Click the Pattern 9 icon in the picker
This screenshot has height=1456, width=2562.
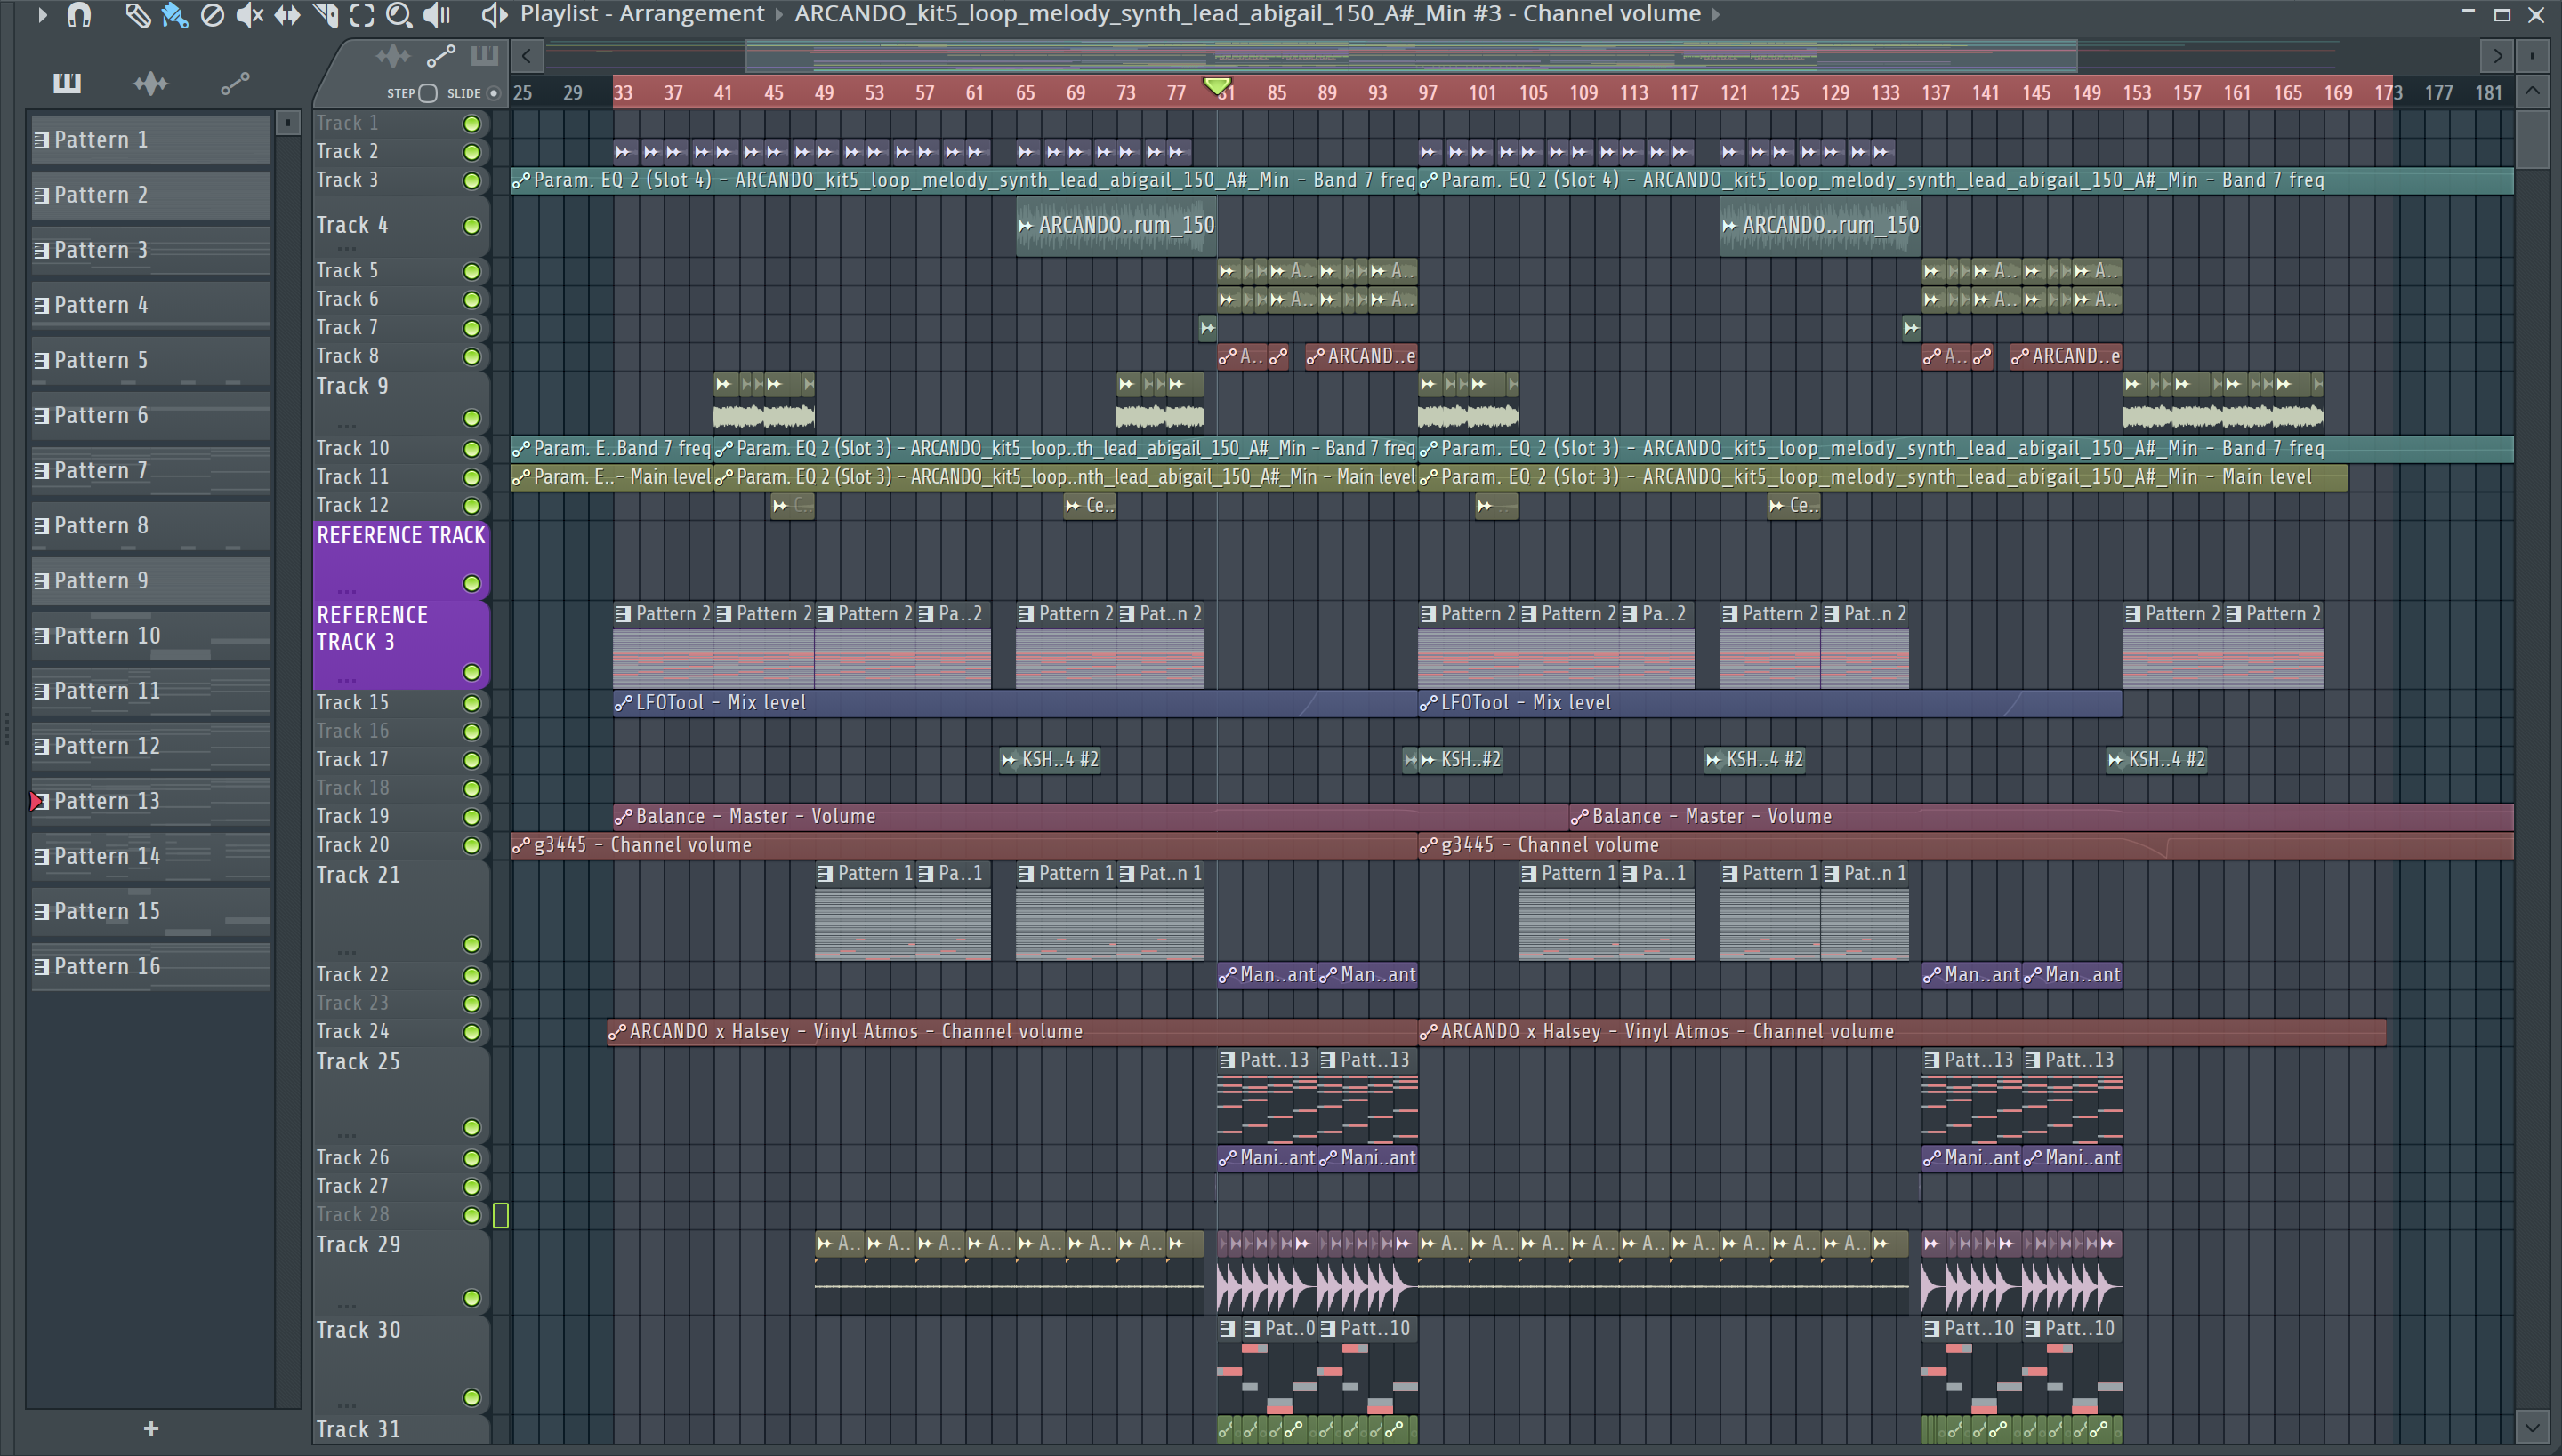[41, 582]
